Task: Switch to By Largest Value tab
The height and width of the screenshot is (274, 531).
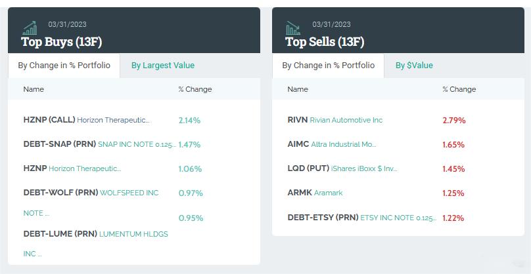Action: coord(162,66)
